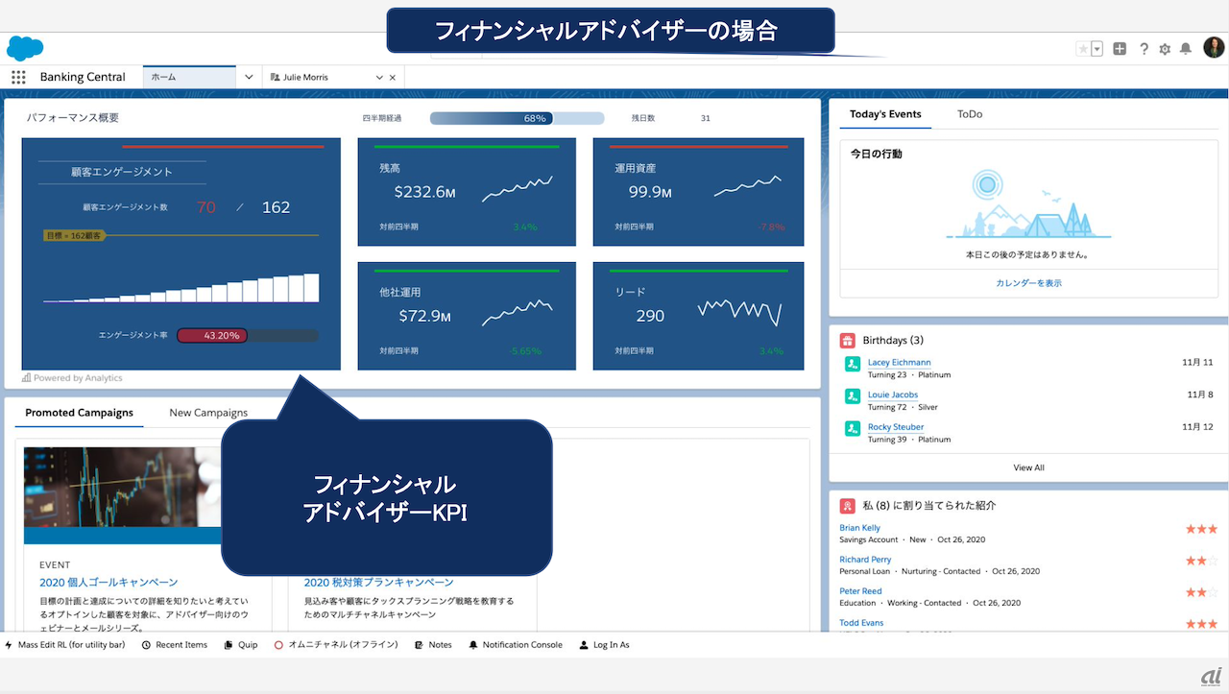Image resolution: width=1229 pixels, height=694 pixels.
Task: Click the カレンダーを表示 link
Action: 1028,283
